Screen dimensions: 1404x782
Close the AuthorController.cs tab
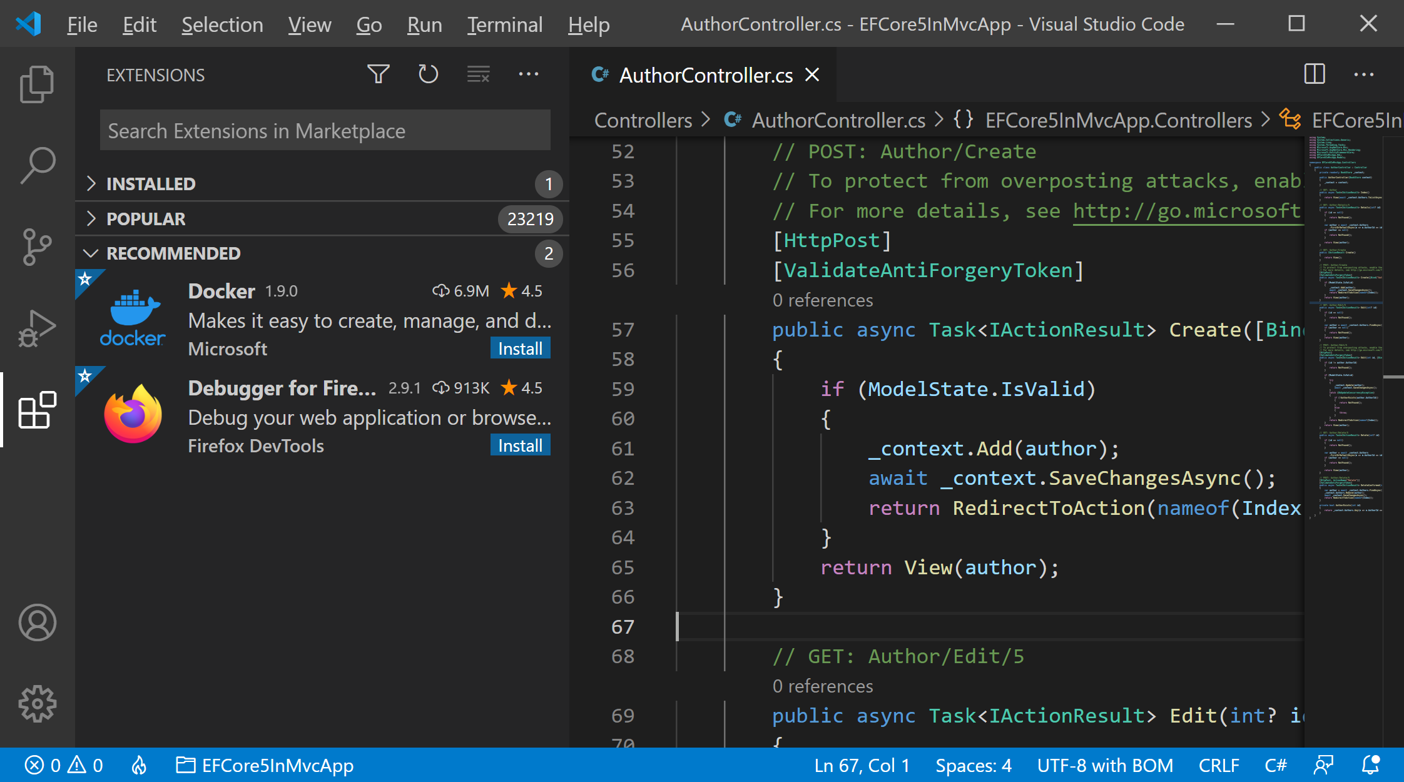click(x=812, y=75)
